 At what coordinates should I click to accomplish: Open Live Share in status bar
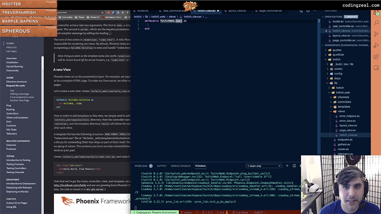coord(240,212)
